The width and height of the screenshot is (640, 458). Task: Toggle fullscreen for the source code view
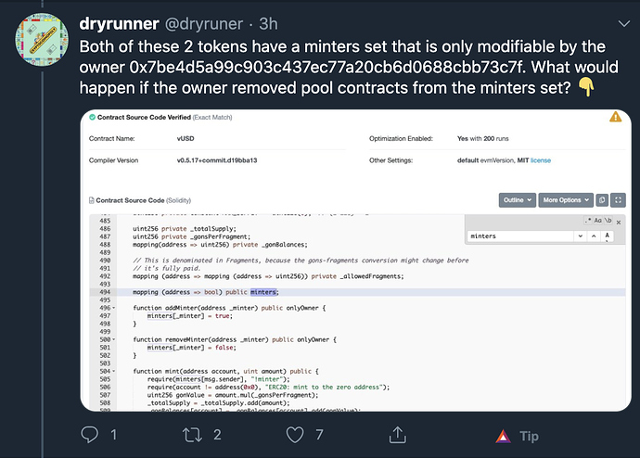616,199
